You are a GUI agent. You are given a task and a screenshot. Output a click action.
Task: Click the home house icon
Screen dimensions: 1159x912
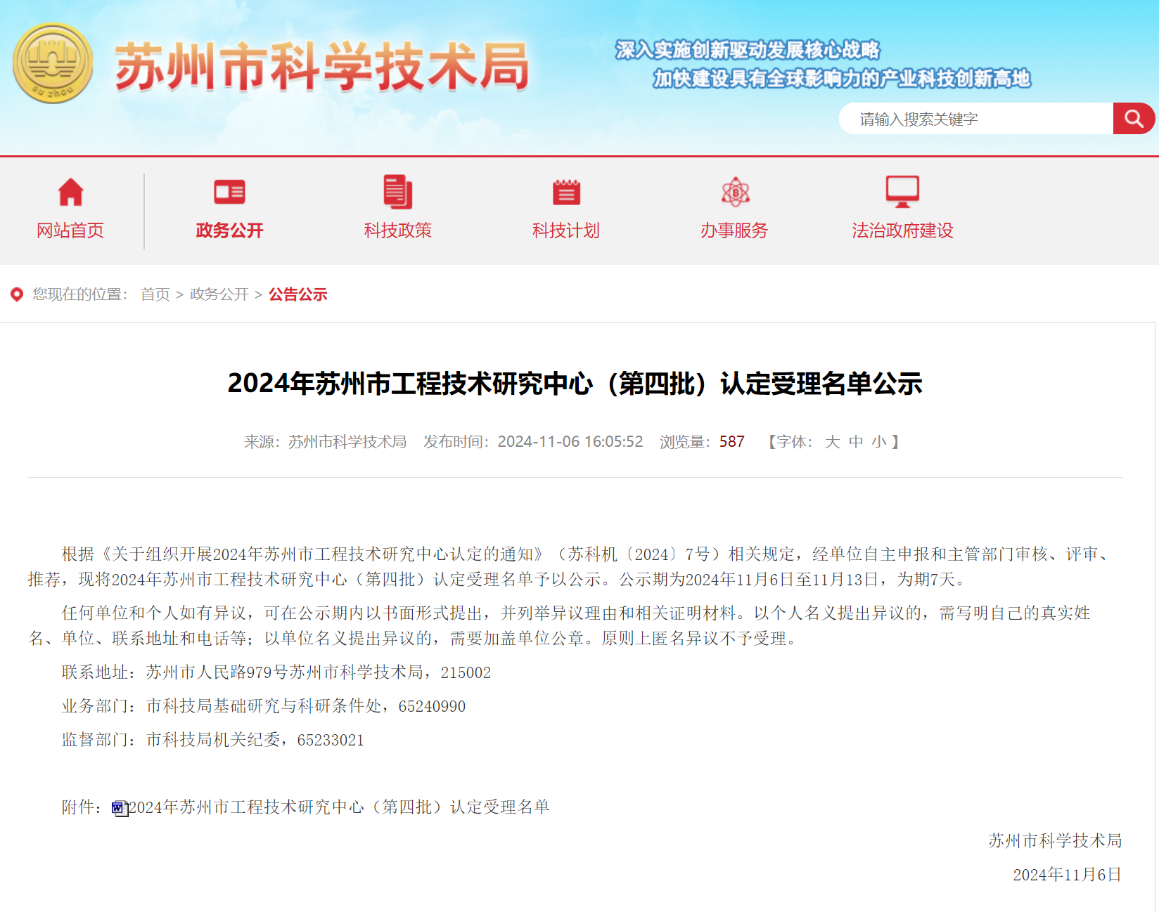[x=70, y=192]
